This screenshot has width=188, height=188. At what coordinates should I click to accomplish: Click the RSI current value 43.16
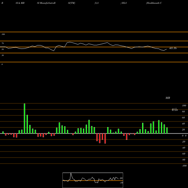click(173, 48)
